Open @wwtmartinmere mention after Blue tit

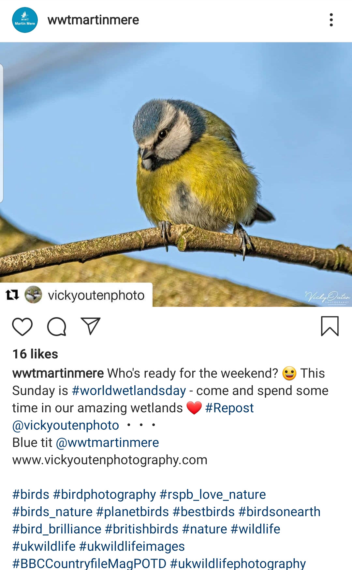(x=108, y=442)
